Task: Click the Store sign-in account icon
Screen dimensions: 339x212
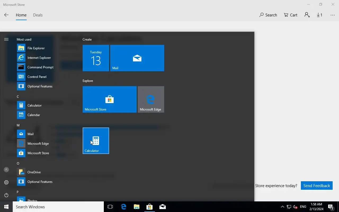Action: pyautogui.click(x=307, y=15)
